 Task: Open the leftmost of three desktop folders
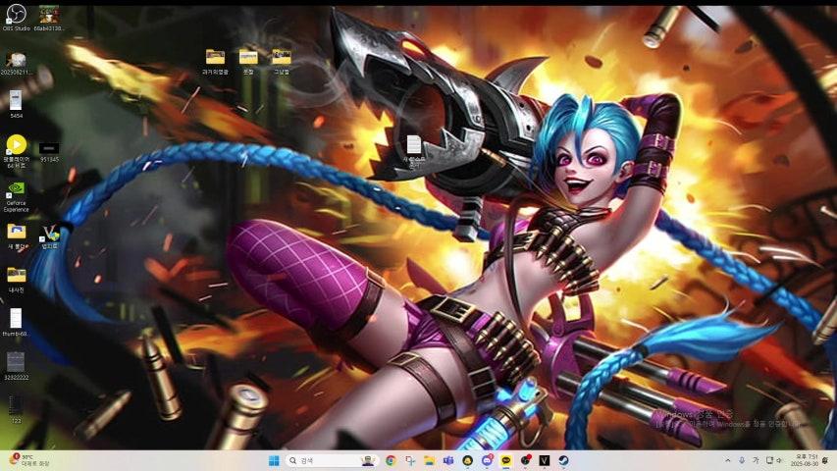point(215,62)
